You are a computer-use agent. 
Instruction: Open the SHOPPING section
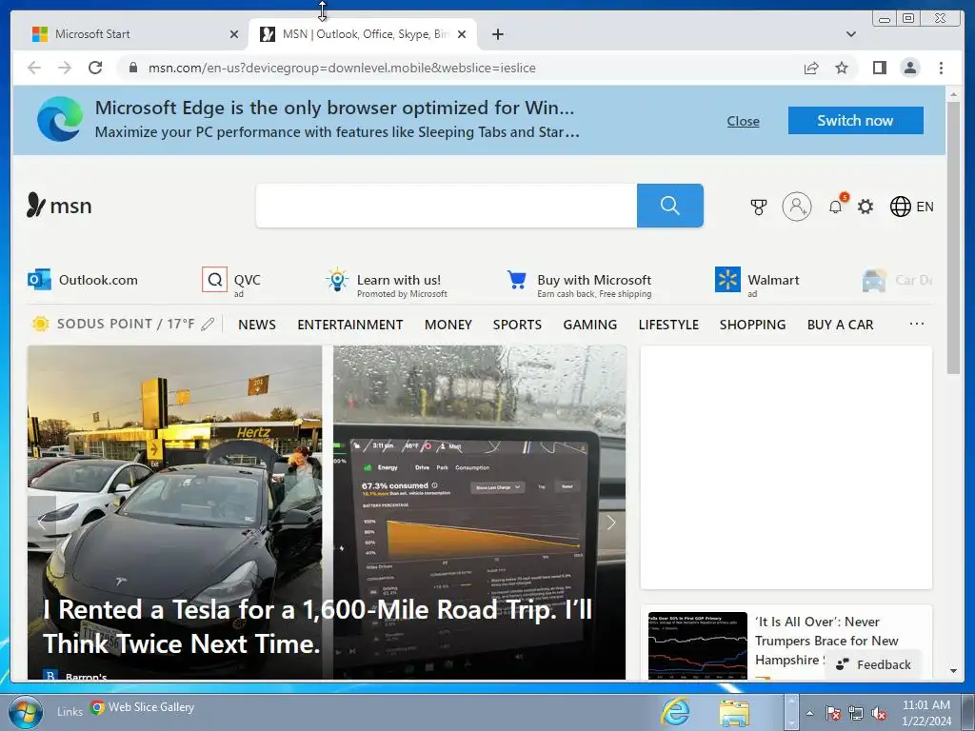click(752, 325)
